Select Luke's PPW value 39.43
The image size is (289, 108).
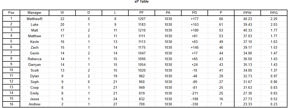pos(247,24)
